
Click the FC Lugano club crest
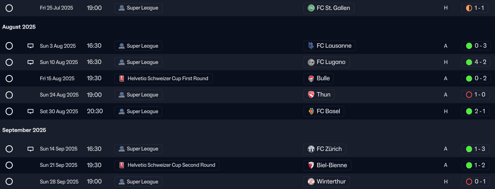point(311,62)
